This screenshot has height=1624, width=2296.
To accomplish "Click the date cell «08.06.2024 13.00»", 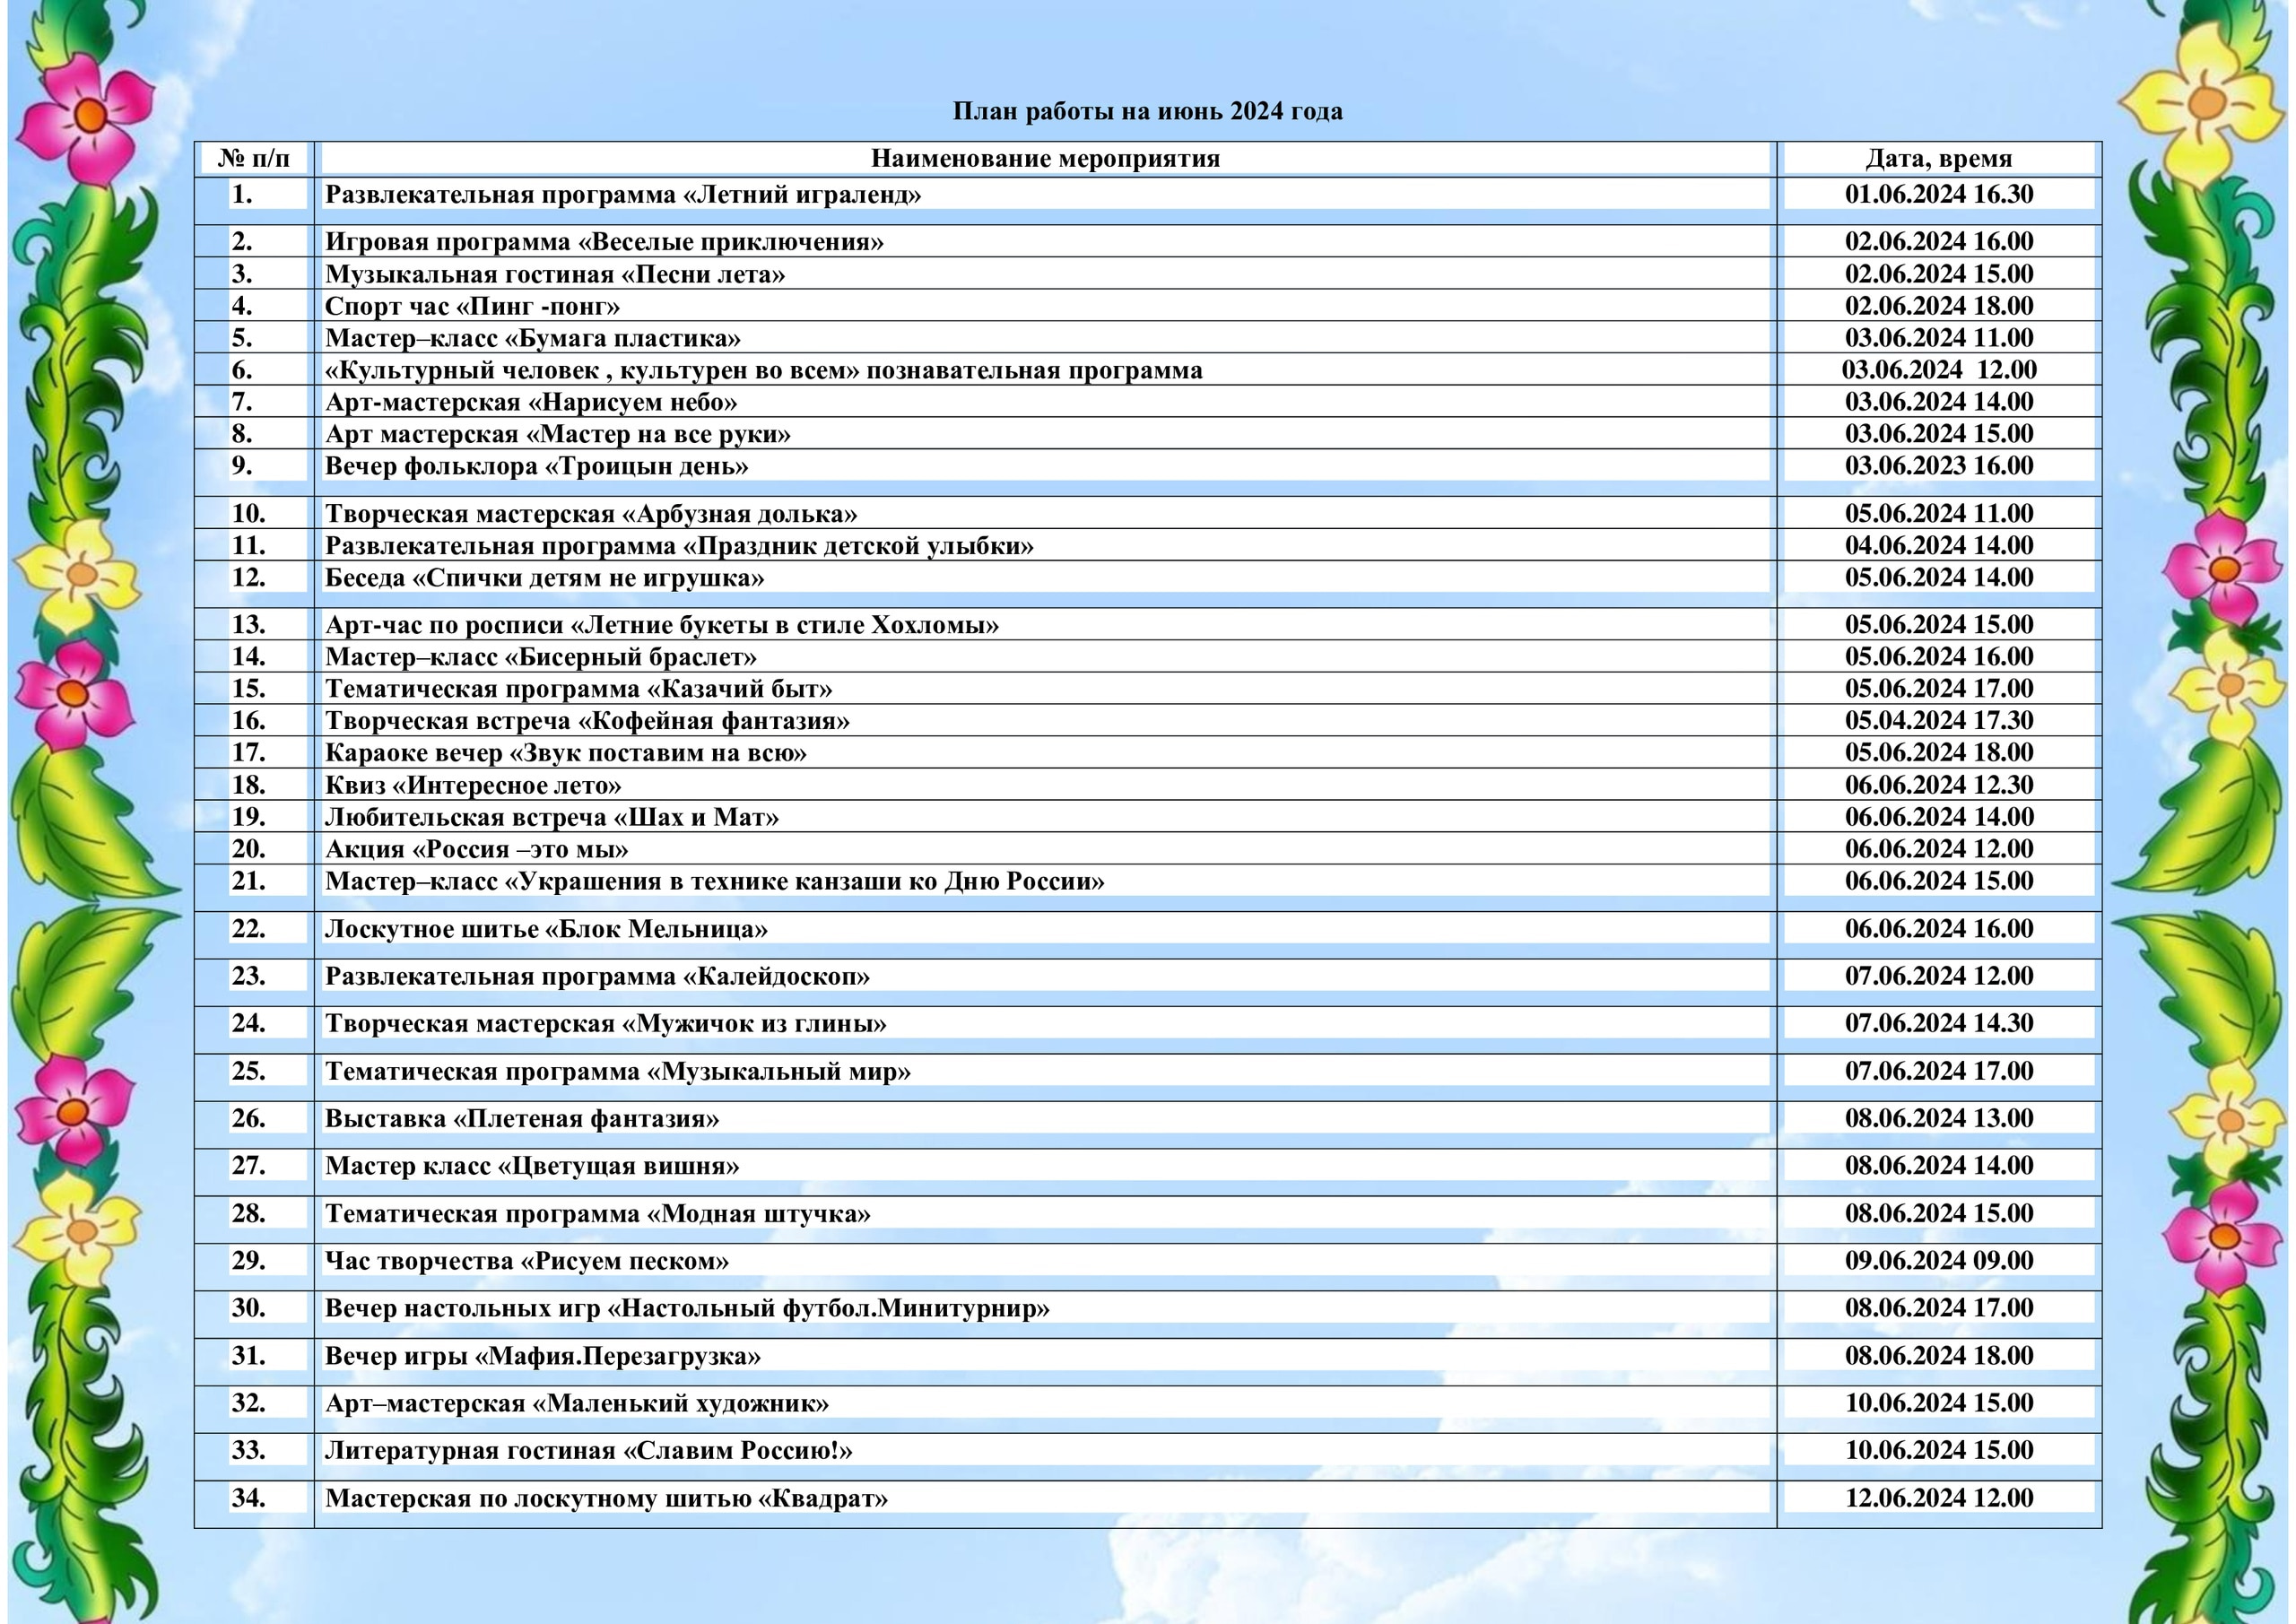I will (1939, 1119).
